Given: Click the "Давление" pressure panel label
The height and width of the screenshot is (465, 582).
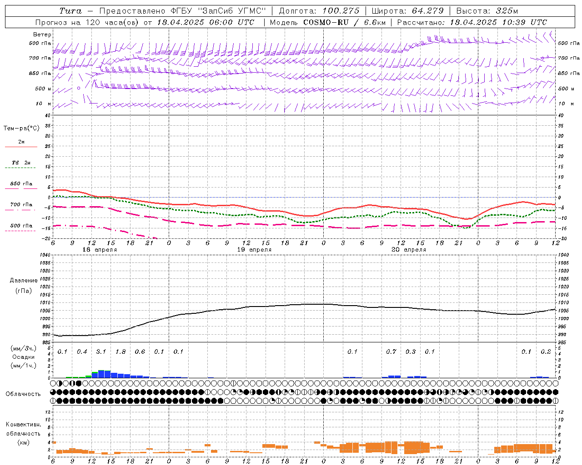Looking at the screenshot, I should (x=24, y=281).
